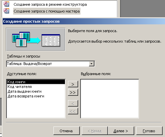Click inside the 'Выбранные поля' list
The height and width of the screenshot is (137, 165).
[110, 99]
